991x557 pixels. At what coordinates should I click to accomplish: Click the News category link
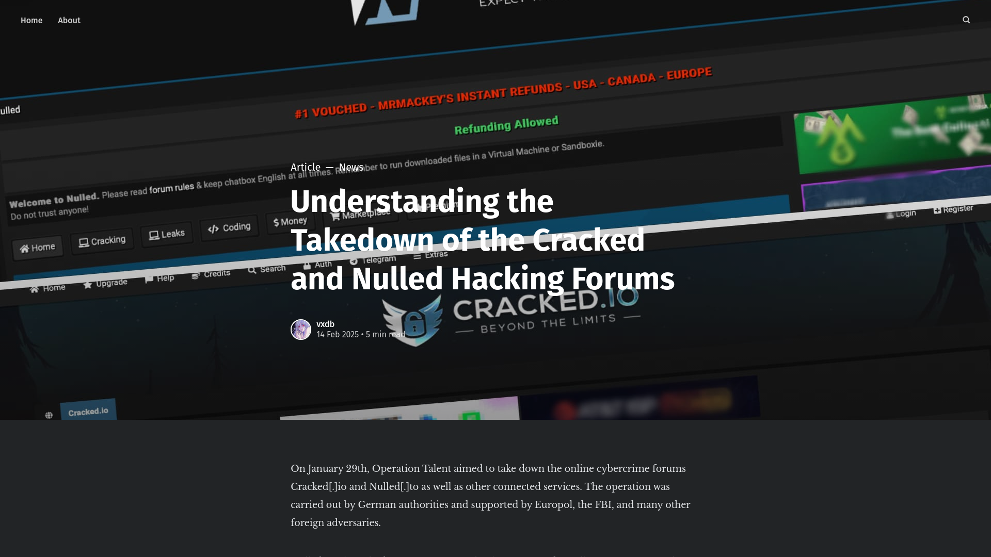(351, 167)
